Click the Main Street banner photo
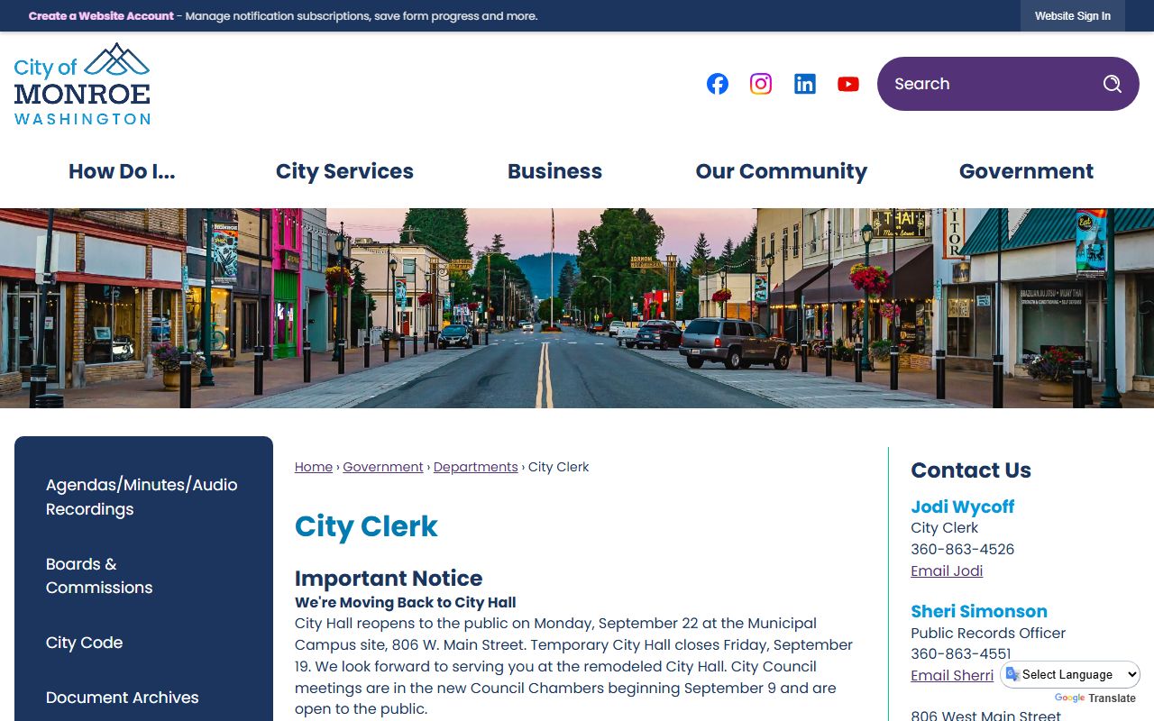This screenshot has width=1154, height=721. point(577,308)
